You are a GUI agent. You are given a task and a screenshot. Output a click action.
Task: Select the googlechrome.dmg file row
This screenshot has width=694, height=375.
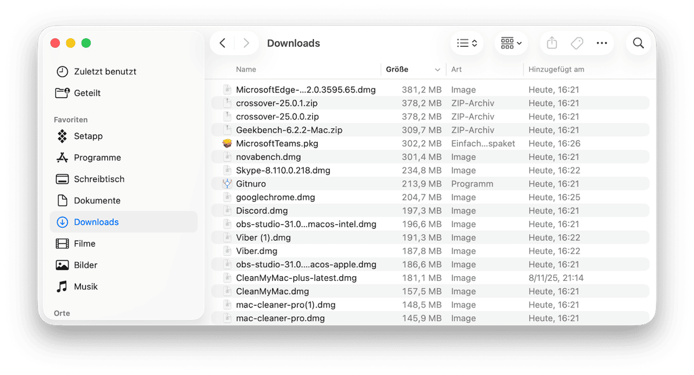(275, 197)
